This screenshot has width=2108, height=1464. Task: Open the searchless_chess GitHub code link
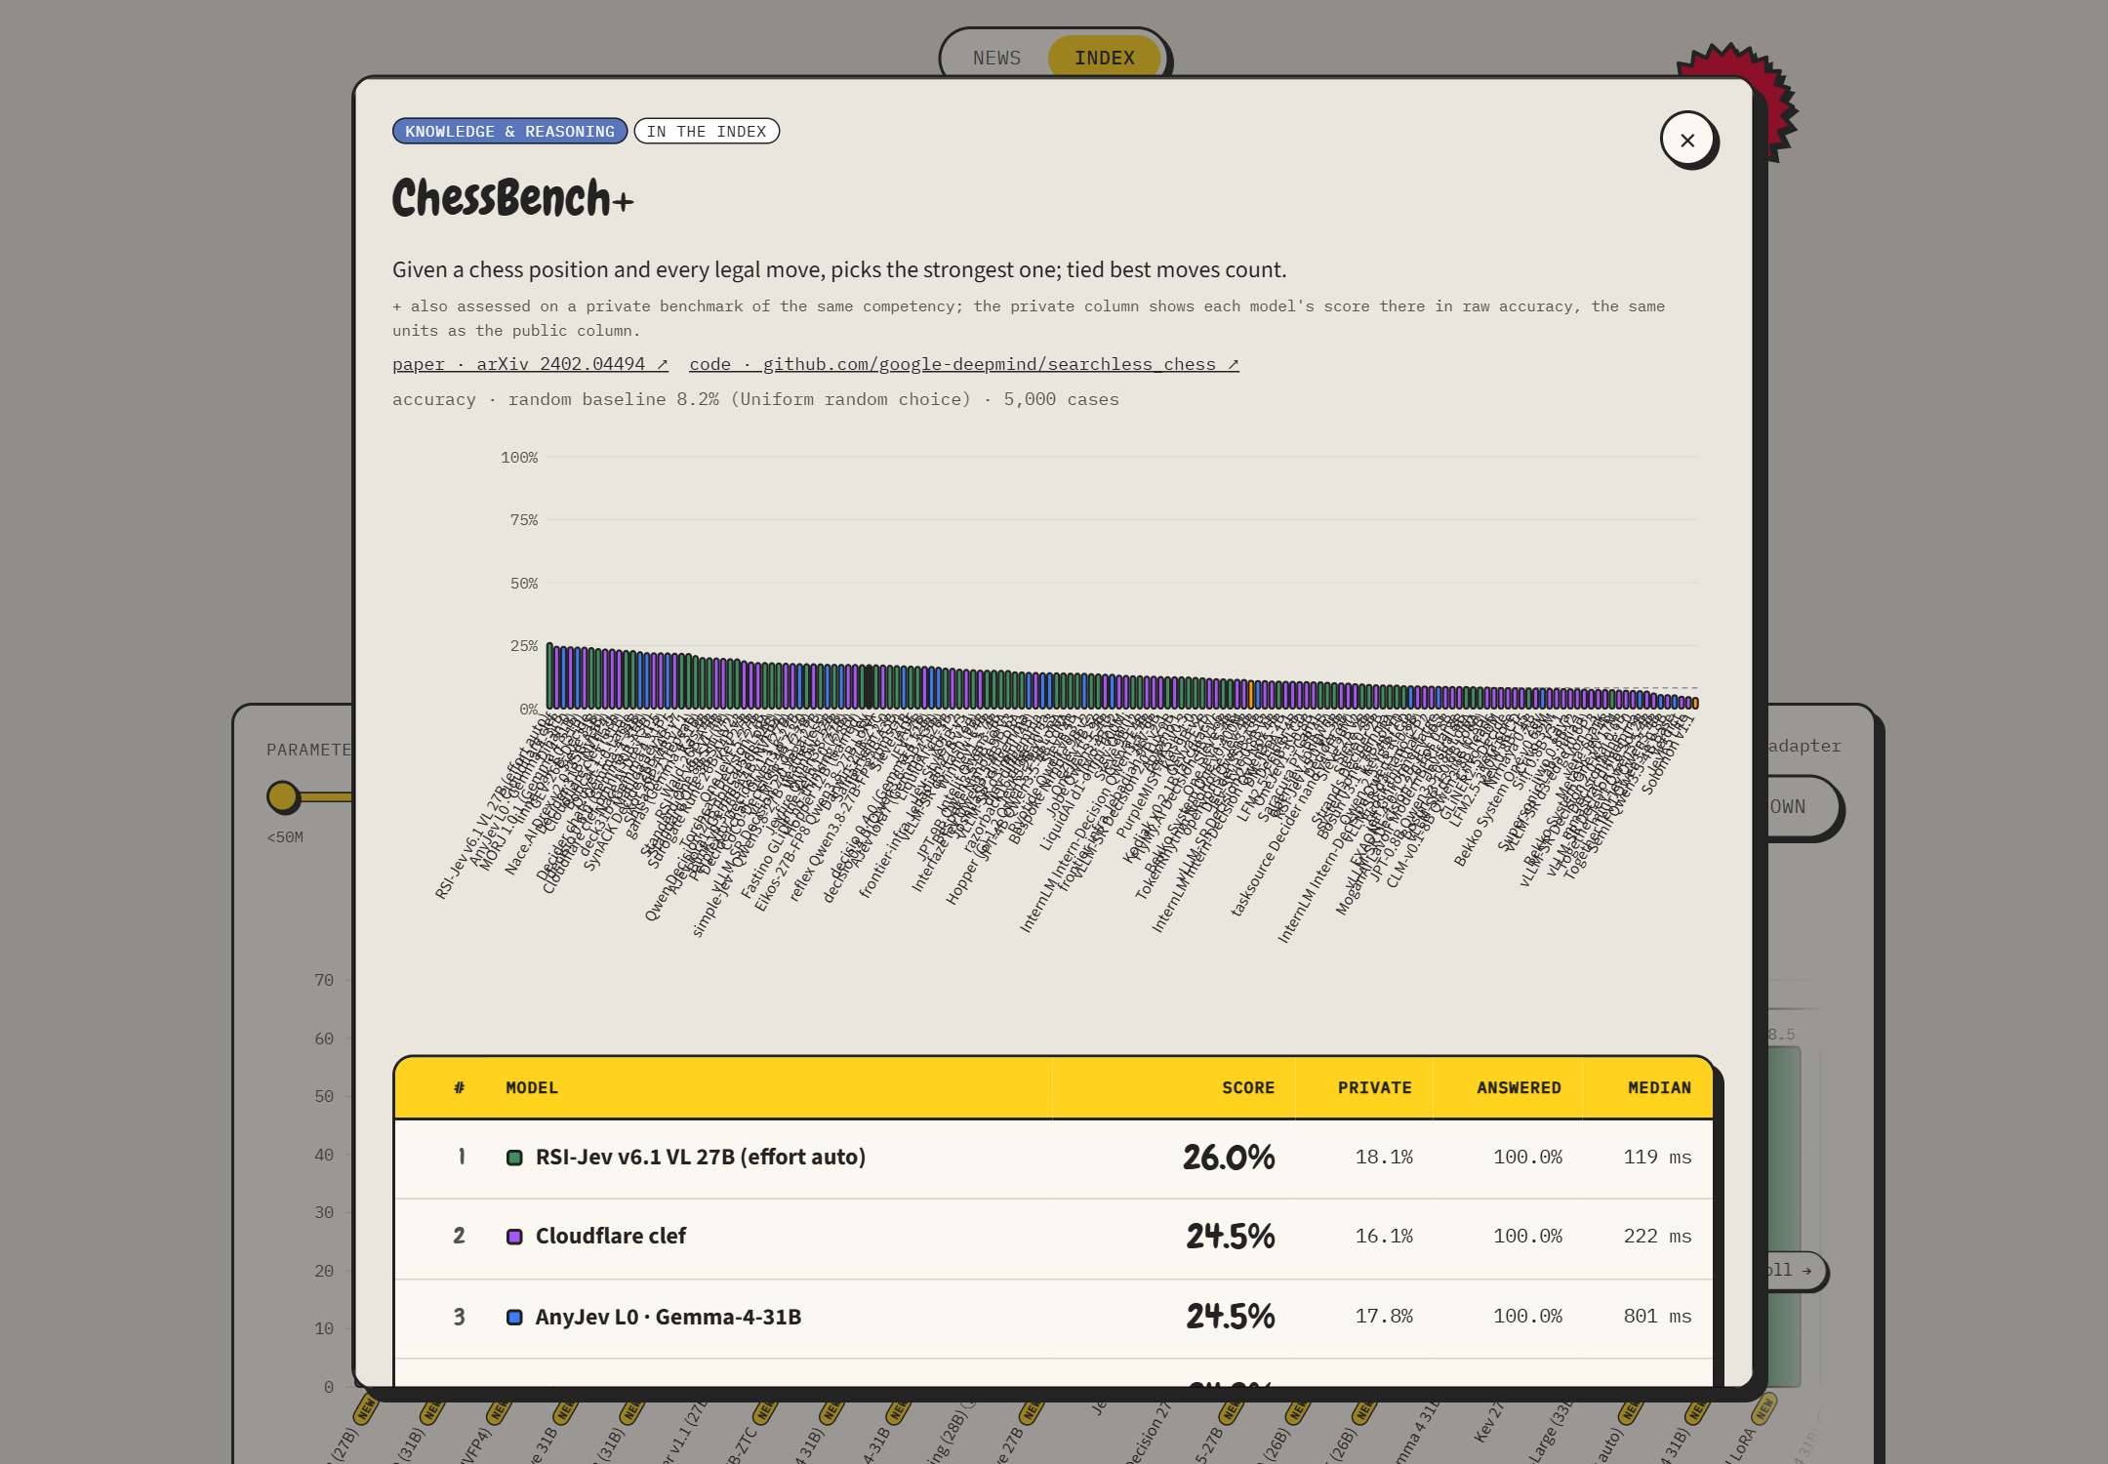coord(963,364)
